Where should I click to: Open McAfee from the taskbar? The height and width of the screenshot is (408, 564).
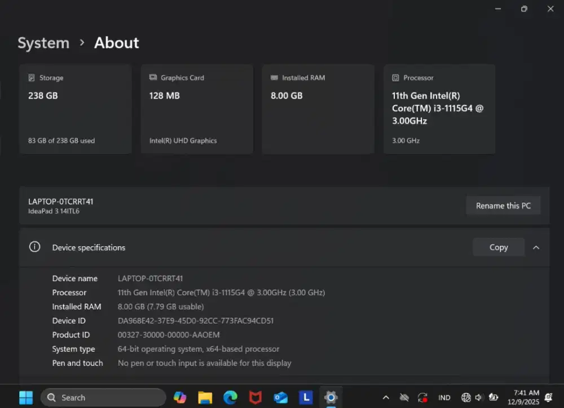(x=255, y=397)
